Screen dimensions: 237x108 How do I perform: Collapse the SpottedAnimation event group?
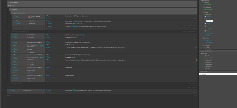(12, 13)
